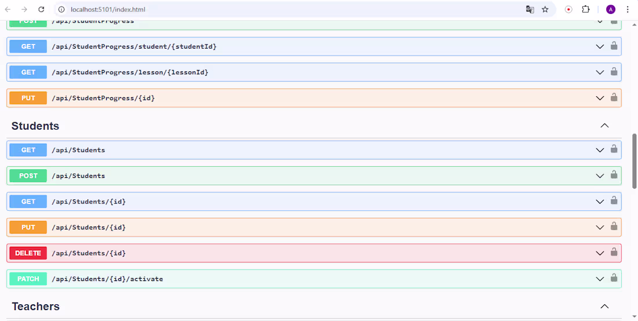Viewport: 638px width, 321px height.
Task: Open the extensions puzzle icon
Action: click(586, 9)
